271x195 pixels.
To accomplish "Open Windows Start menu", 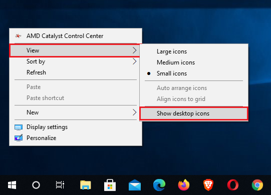I will coord(12,185).
